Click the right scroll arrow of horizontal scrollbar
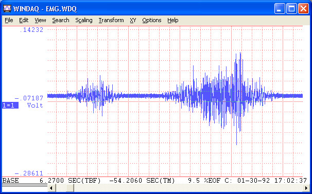This screenshot has height=194, width=312. (306, 188)
